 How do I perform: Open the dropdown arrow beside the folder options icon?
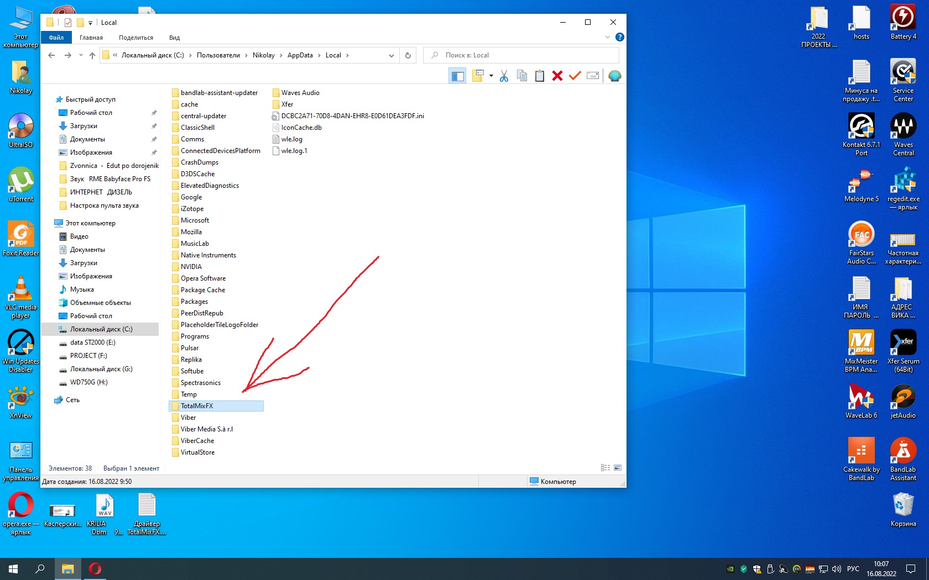[x=491, y=76]
